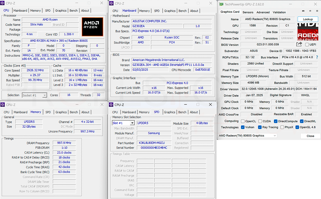Click the Multiplier value x 29.37
This screenshot has height=199, width=321.
point(35,75)
